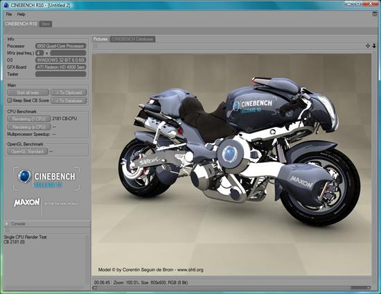Switch to the CINEBENCH Database tab

click(132, 39)
